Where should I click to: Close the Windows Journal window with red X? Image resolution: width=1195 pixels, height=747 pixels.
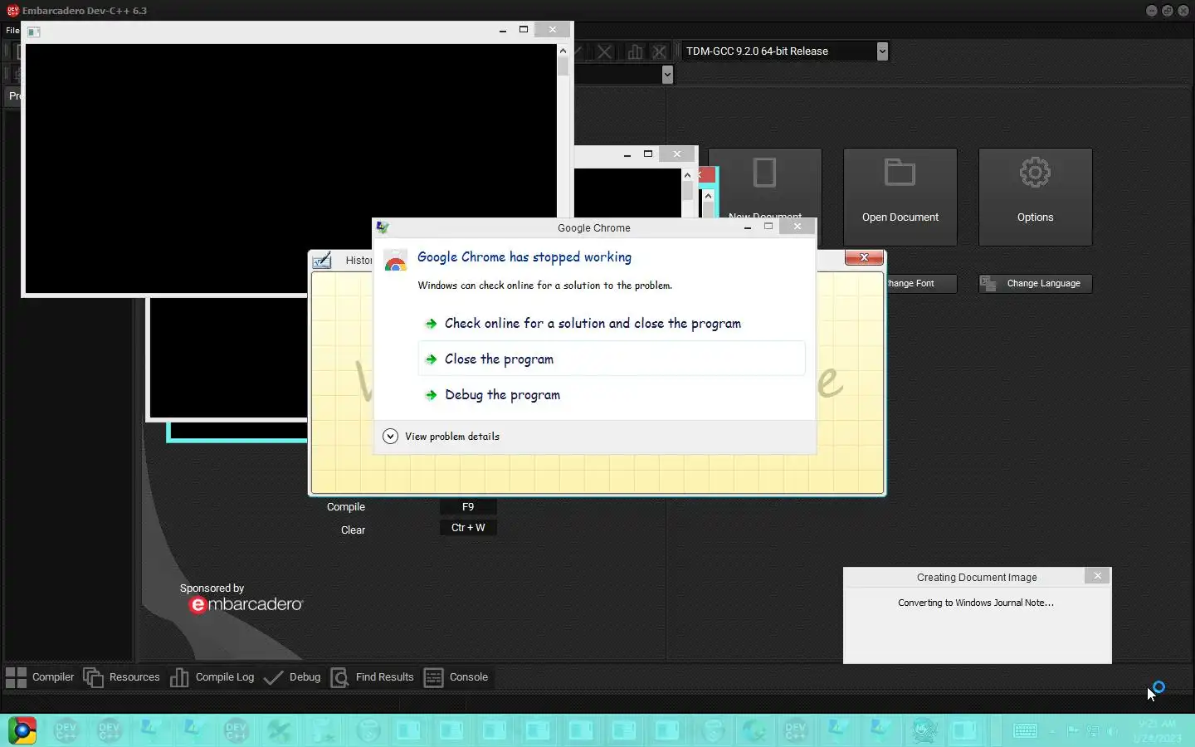864,258
